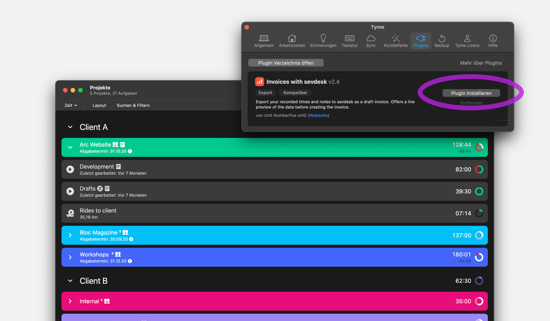Click the Internal project progress ring
550x321 pixels.
(x=479, y=301)
